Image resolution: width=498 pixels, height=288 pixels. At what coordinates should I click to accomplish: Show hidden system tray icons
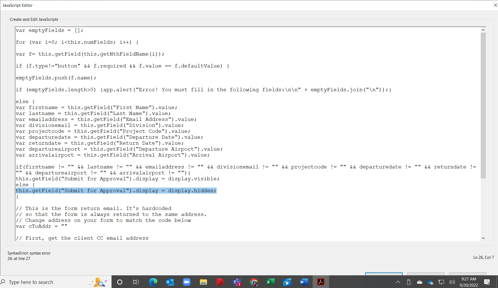pos(398,282)
